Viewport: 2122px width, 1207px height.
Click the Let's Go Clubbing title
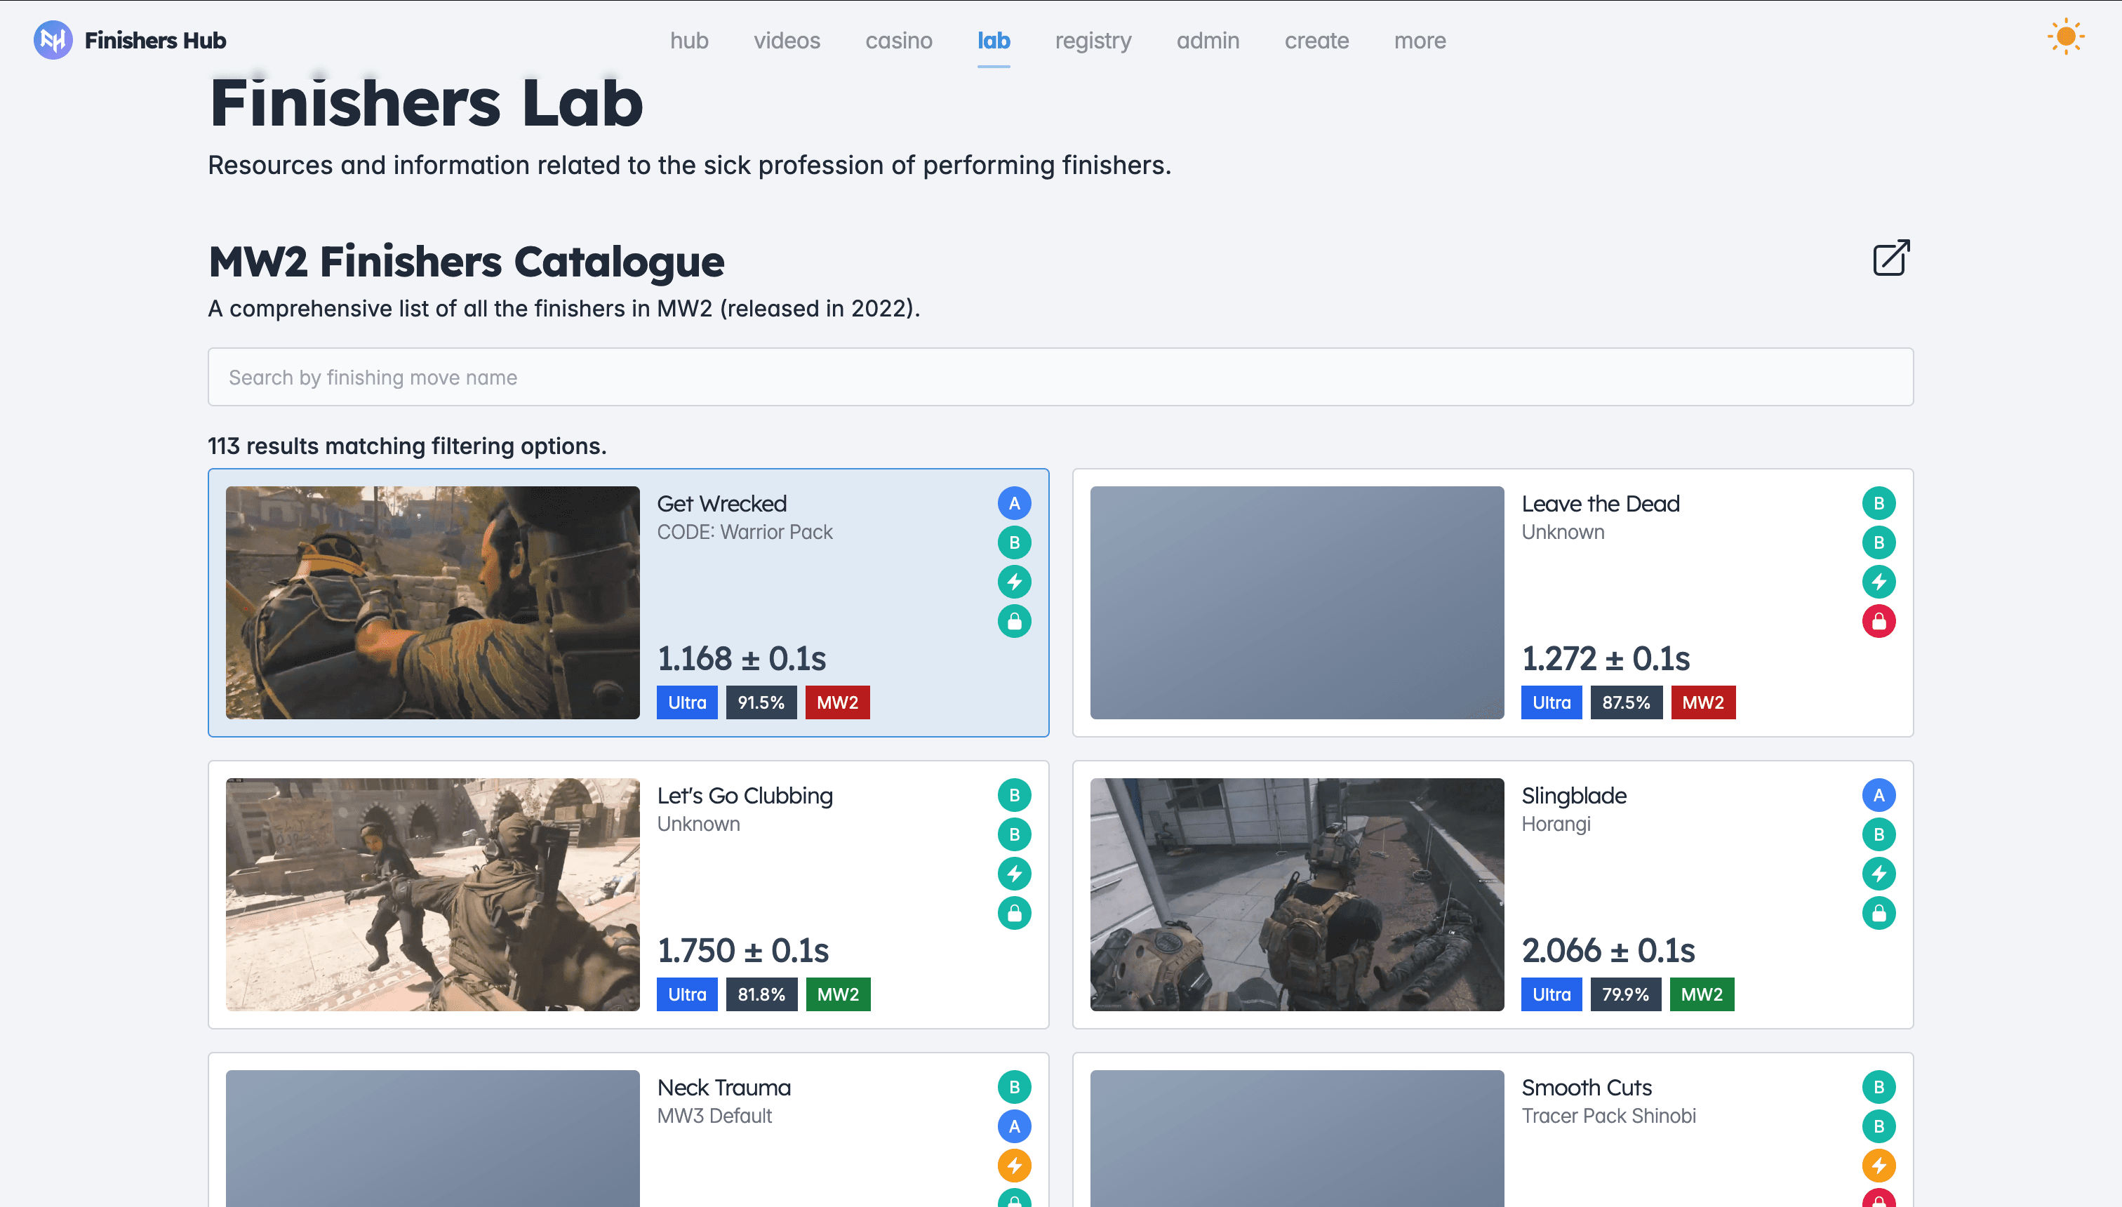click(x=745, y=796)
